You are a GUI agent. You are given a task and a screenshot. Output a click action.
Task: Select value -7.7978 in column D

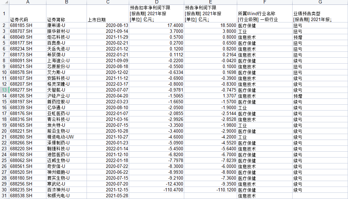[157, 160]
